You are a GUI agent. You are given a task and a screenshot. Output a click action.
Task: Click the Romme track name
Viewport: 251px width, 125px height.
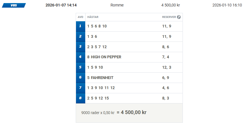(x=117, y=5)
